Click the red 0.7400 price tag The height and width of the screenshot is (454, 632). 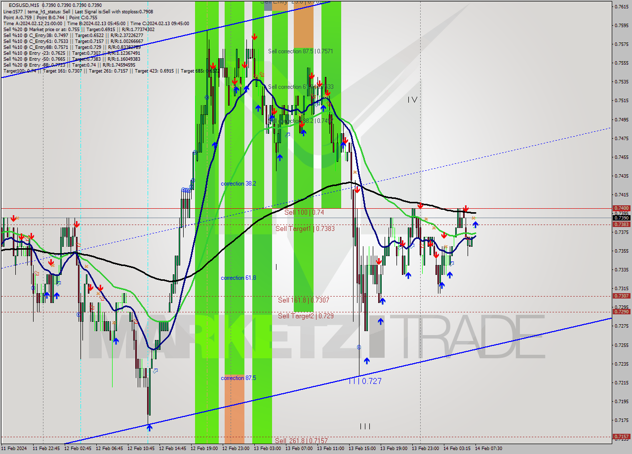[x=621, y=208]
